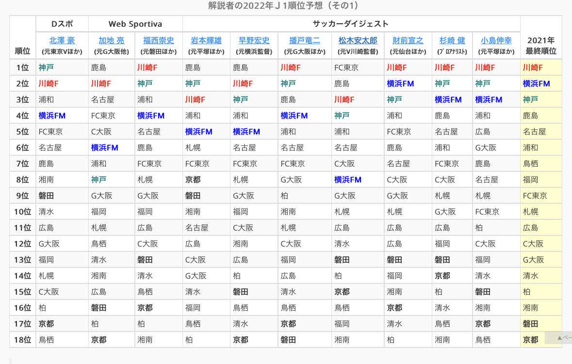Click the 16位 row label
This screenshot has width=572, height=364.
pos(22,308)
